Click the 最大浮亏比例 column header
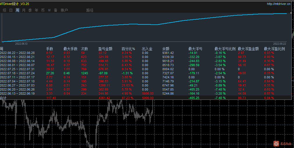 225,49
